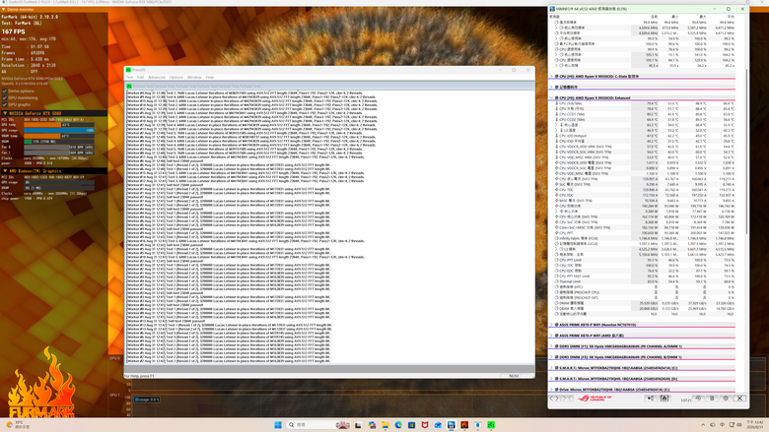The image size is (769, 432).
Task: Open the Edit menu in Prime95
Action: pos(140,78)
